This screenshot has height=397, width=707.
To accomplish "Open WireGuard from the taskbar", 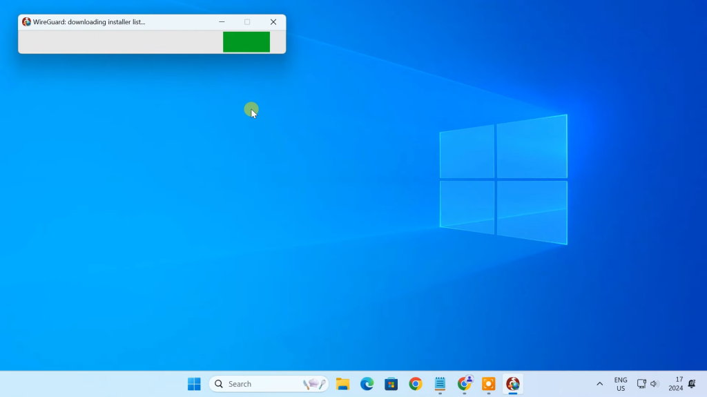I will pos(512,384).
